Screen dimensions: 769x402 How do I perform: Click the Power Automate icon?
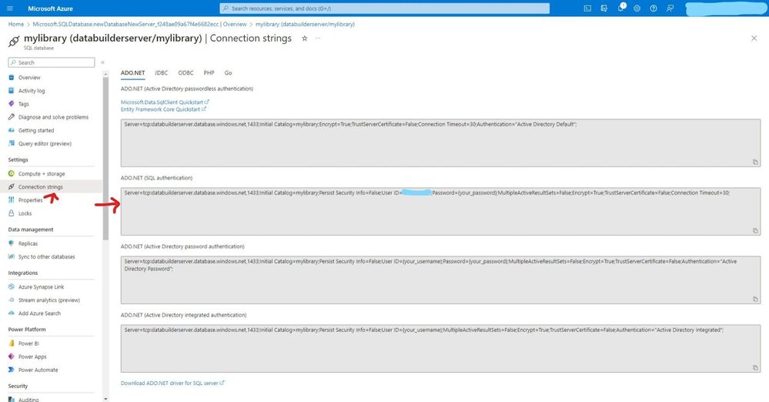click(12, 370)
